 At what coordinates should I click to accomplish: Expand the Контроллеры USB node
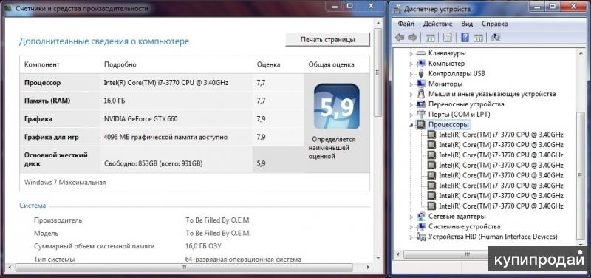[x=411, y=74]
